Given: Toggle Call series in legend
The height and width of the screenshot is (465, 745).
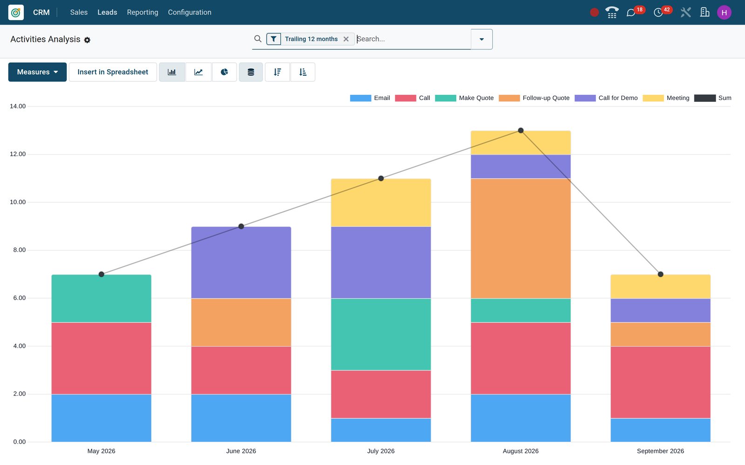Looking at the screenshot, I should click(x=413, y=98).
